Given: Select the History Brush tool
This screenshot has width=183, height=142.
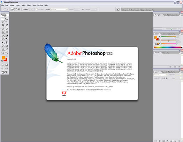Looking at the screenshot, I should (7, 32).
